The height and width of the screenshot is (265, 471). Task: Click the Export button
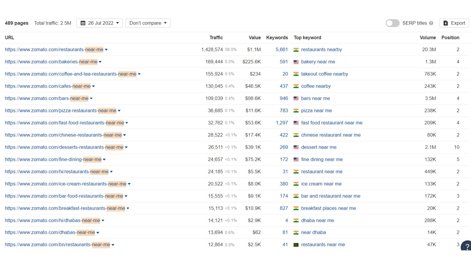tap(454, 23)
